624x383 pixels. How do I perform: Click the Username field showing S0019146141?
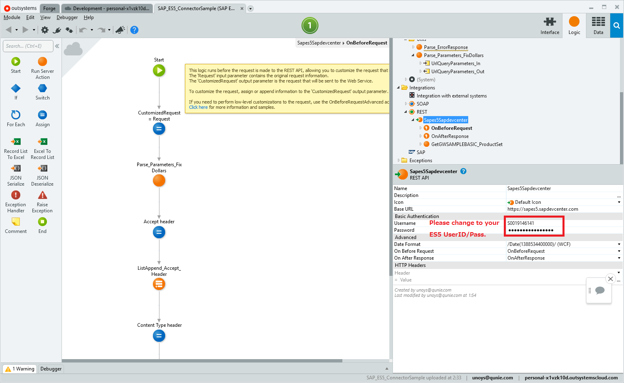534,223
